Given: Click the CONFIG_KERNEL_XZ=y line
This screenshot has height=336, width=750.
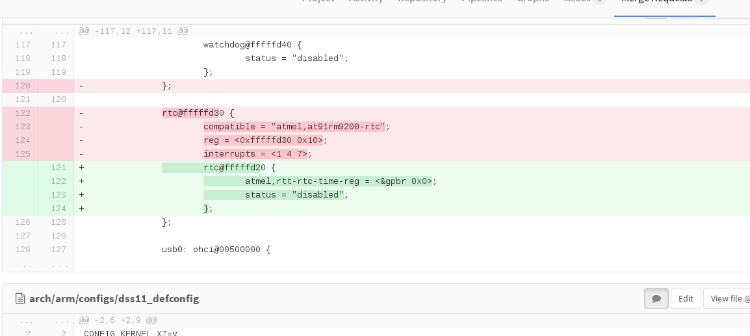Looking at the screenshot, I should coord(131,333).
